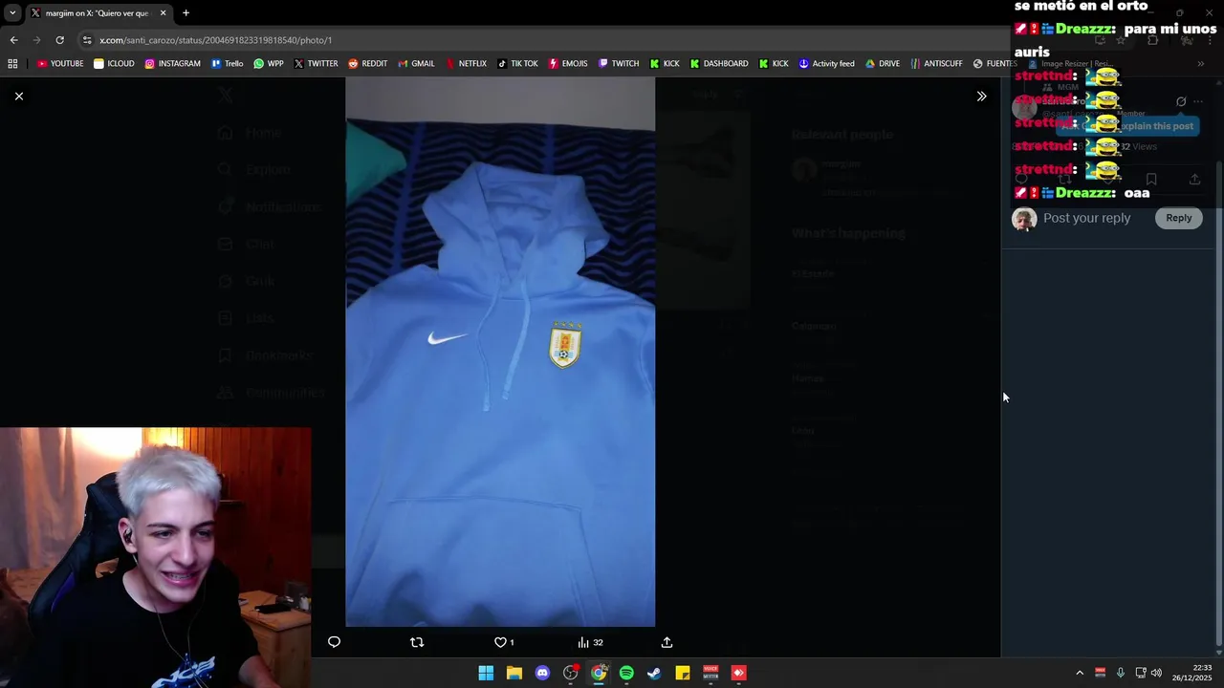Open the TWITCH bookmark
The height and width of the screenshot is (688, 1224).
click(619, 64)
